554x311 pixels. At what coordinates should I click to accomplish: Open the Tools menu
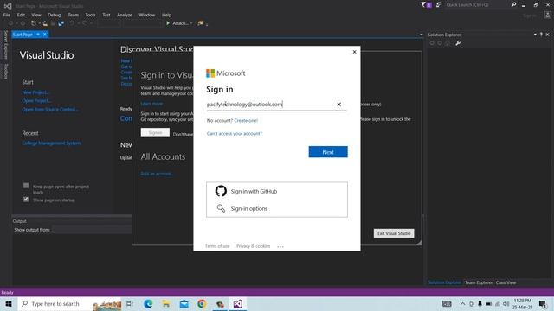coord(90,15)
